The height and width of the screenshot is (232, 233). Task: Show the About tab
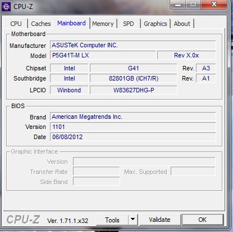(182, 24)
